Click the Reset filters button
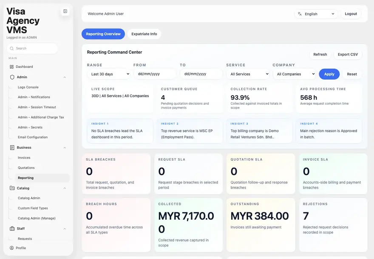 click(x=352, y=74)
